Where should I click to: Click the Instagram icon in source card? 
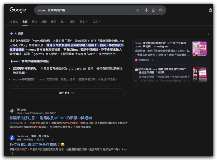136,60
